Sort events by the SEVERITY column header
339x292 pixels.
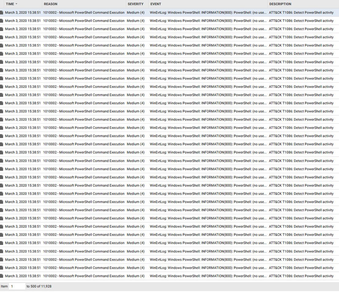[135, 4]
